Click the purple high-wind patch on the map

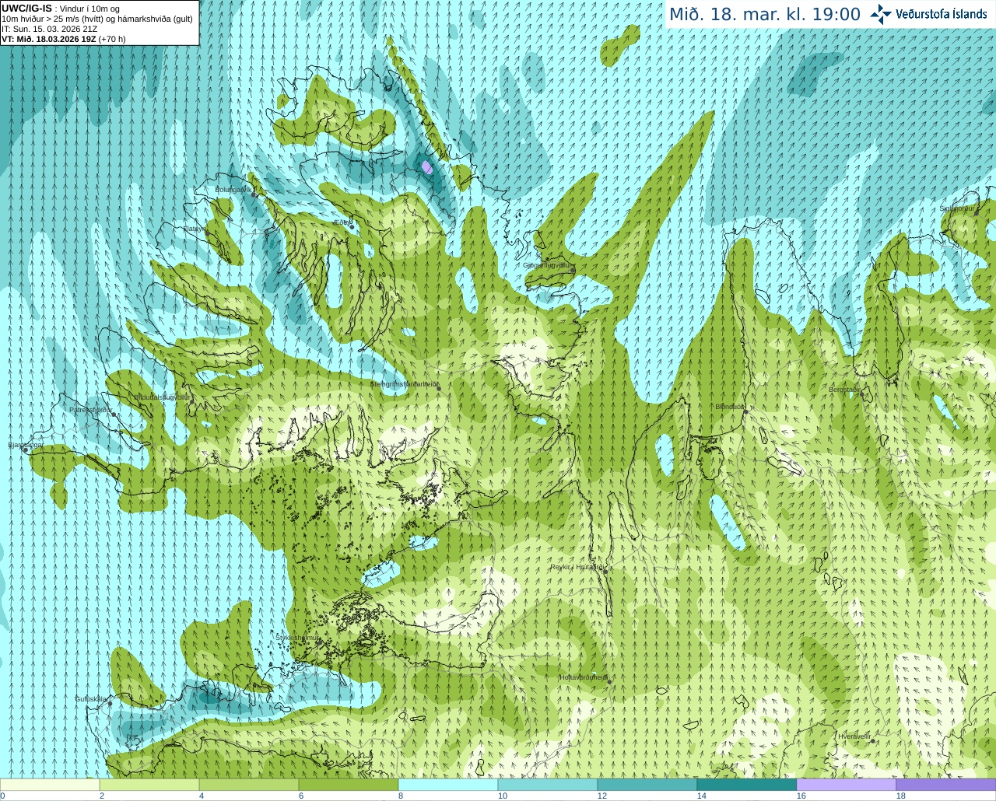point(426,166)
